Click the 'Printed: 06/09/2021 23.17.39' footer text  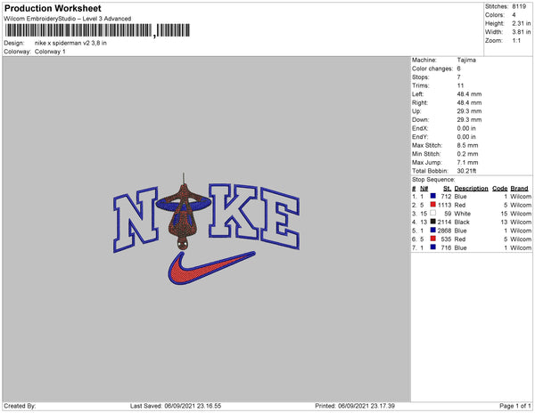[355, 406]
